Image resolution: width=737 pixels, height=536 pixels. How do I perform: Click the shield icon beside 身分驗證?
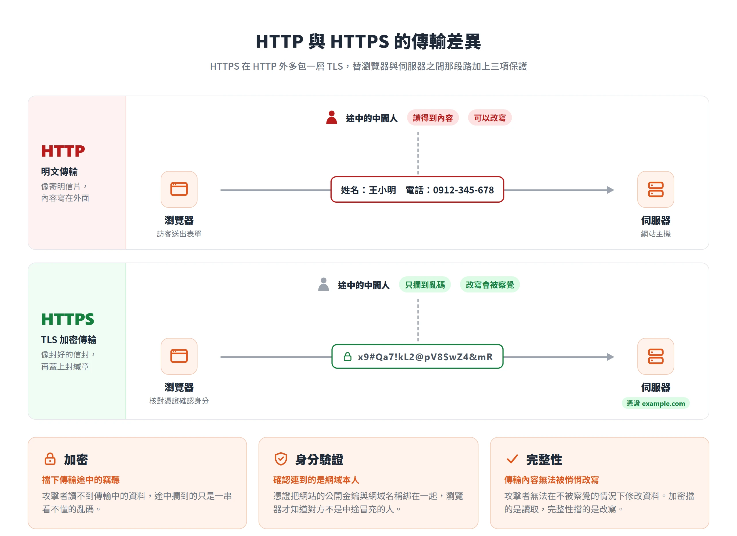pos(281,459)
